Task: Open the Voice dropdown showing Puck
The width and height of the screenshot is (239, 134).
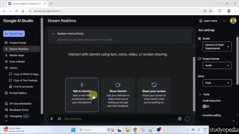Action: pos(217,83)
